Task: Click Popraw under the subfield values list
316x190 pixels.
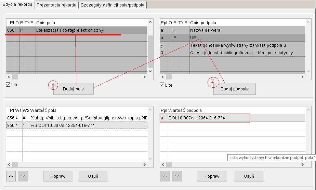Action: [212, 176]
